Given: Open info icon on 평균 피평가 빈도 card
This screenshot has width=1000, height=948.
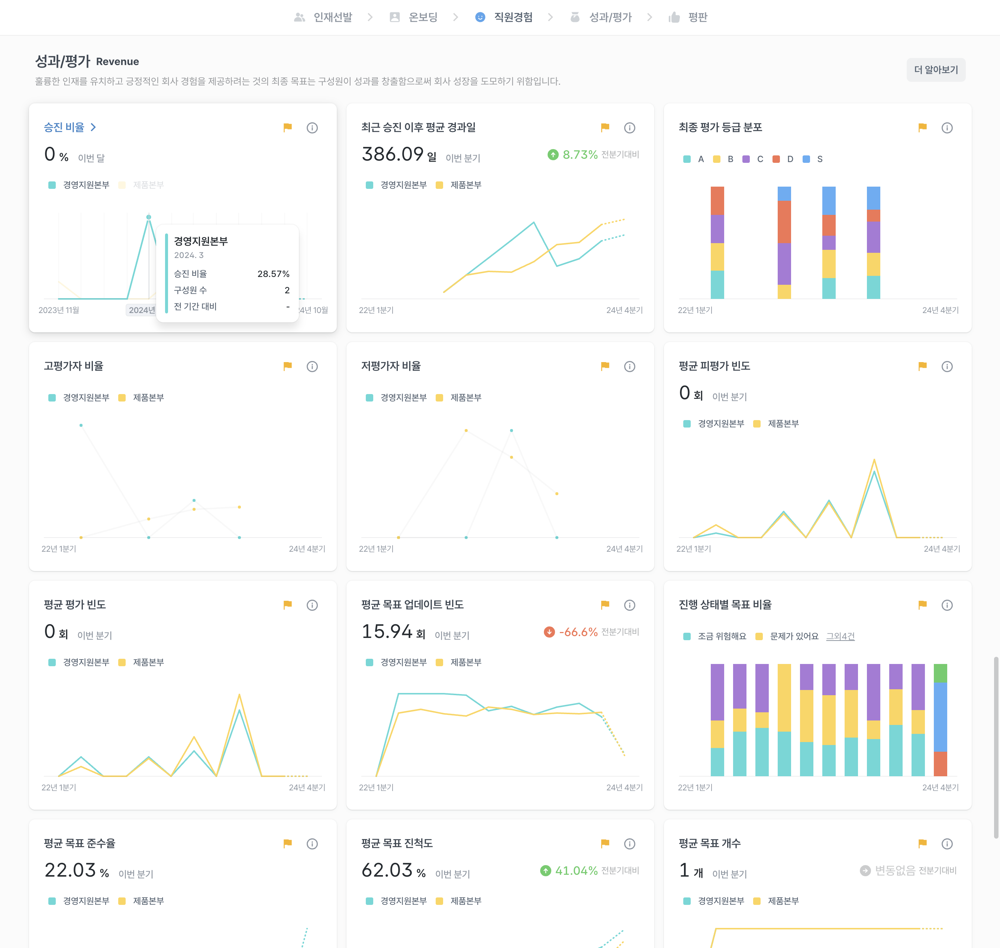Looking at the screenshot, I should click(946, 366).
